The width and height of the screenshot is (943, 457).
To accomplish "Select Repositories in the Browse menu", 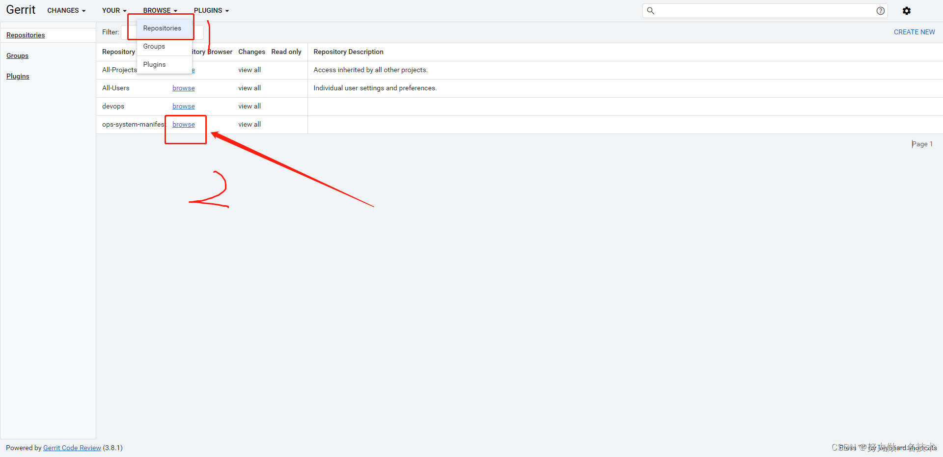I will [x=165, y=28].
